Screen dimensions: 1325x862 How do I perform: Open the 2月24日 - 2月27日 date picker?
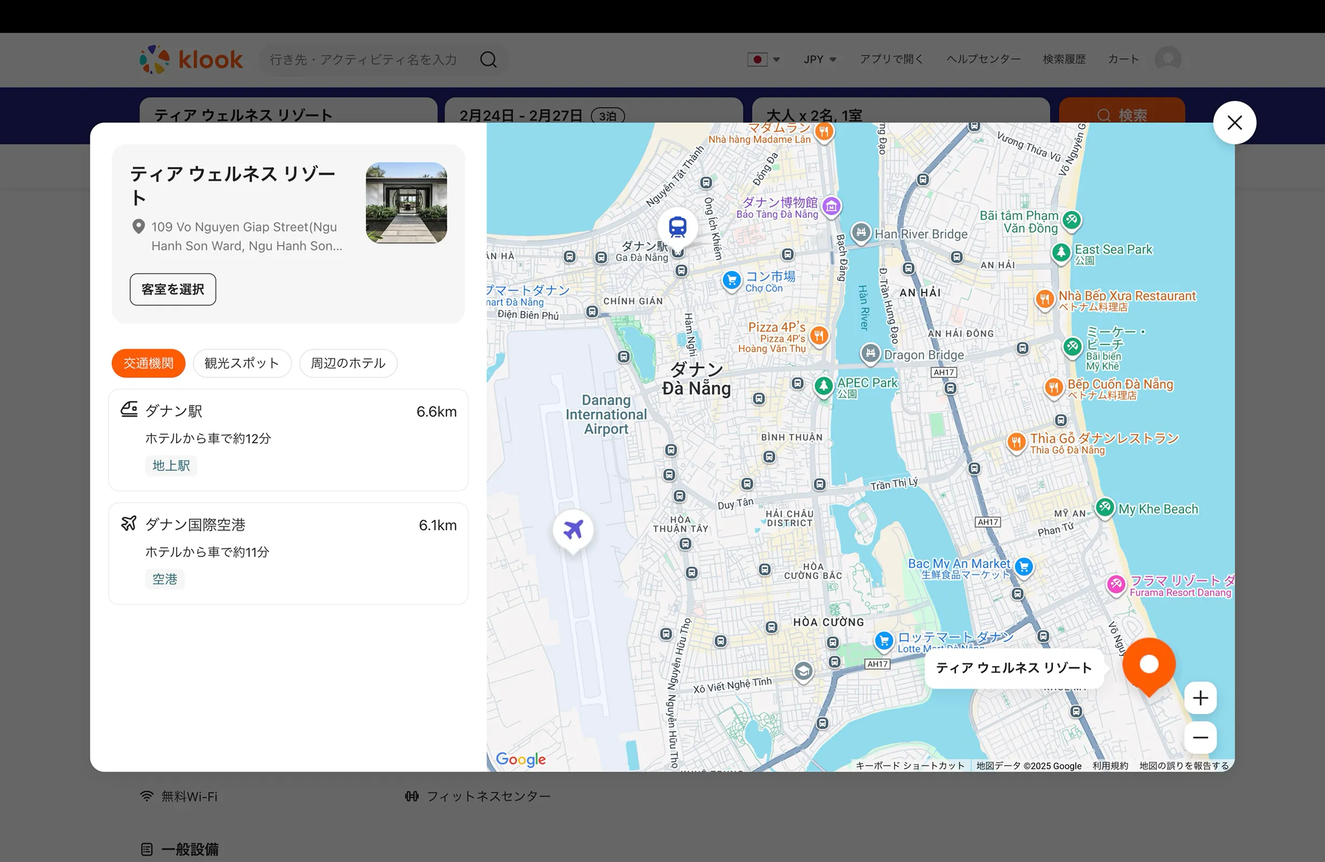(594, 111)
